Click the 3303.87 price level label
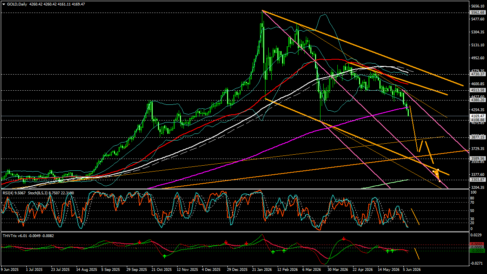Image resolution: width=487 pixels, height=274 pixels. [478, 179]
